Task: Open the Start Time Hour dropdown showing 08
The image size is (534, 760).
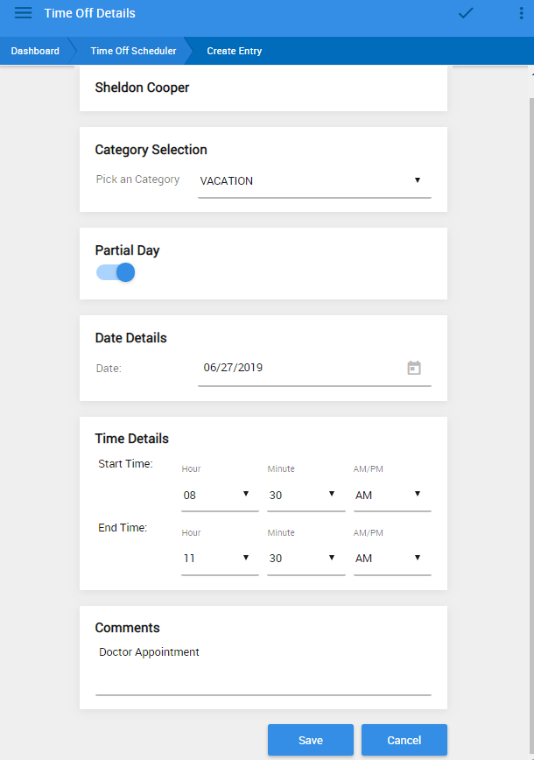Action: coord(220,495)
